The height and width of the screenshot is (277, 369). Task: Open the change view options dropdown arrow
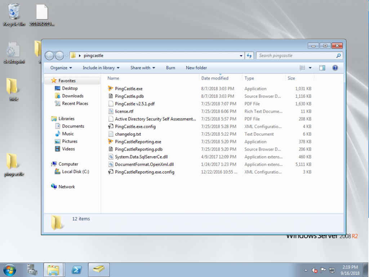[310, 68]
